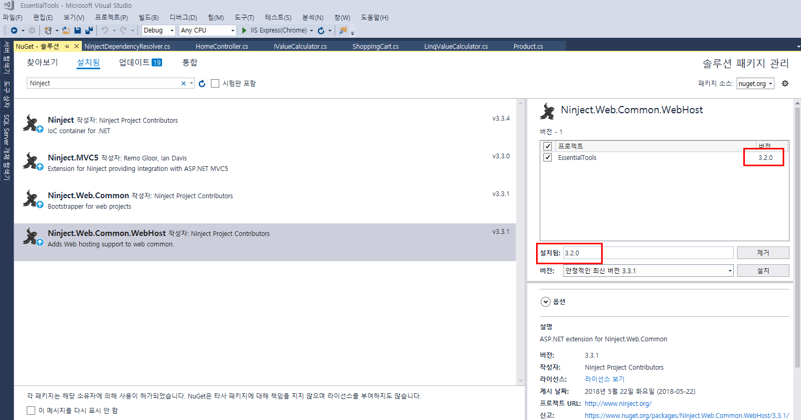The height and width of the screenshot is (420, 801).
Task: Switch to HomeController.cs tab
Action: [222, 46]
